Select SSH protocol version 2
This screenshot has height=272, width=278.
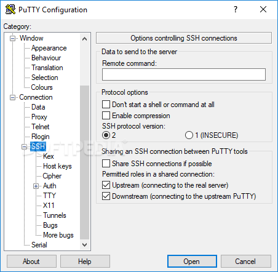106,135
